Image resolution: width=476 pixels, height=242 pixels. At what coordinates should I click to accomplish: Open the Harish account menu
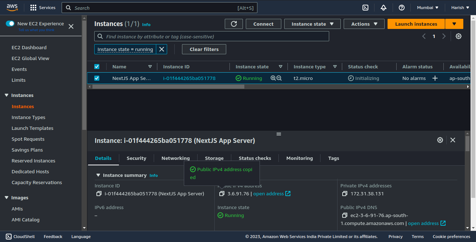(x=460, y=8)
